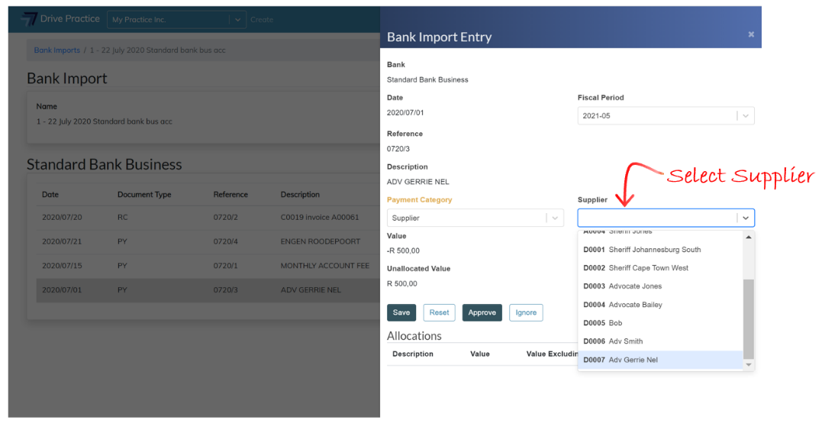Pick D0005 Bob in supplier list
Image resolution: width=838 pixels, height=430 pixels.
661,323
